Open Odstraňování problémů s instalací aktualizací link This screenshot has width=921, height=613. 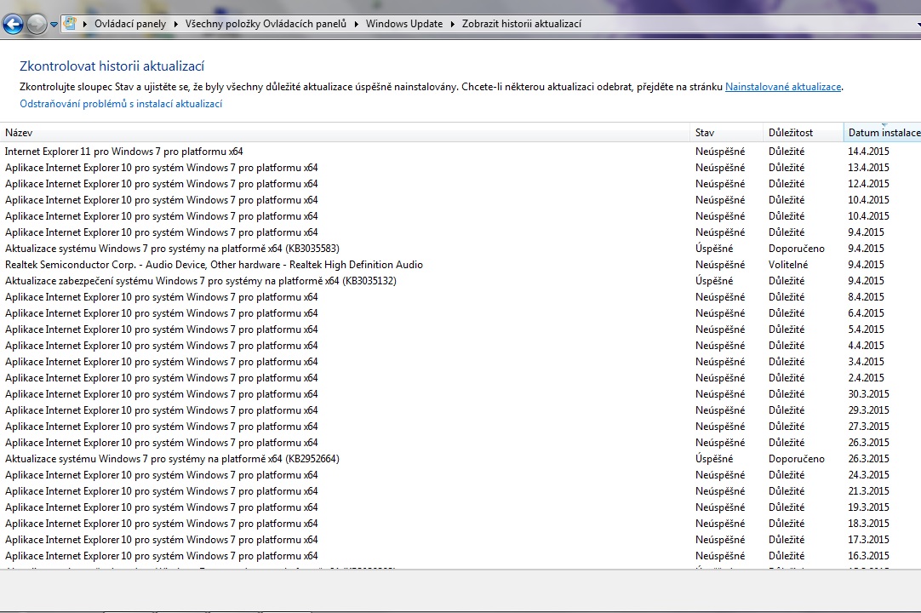pos(121,104)
